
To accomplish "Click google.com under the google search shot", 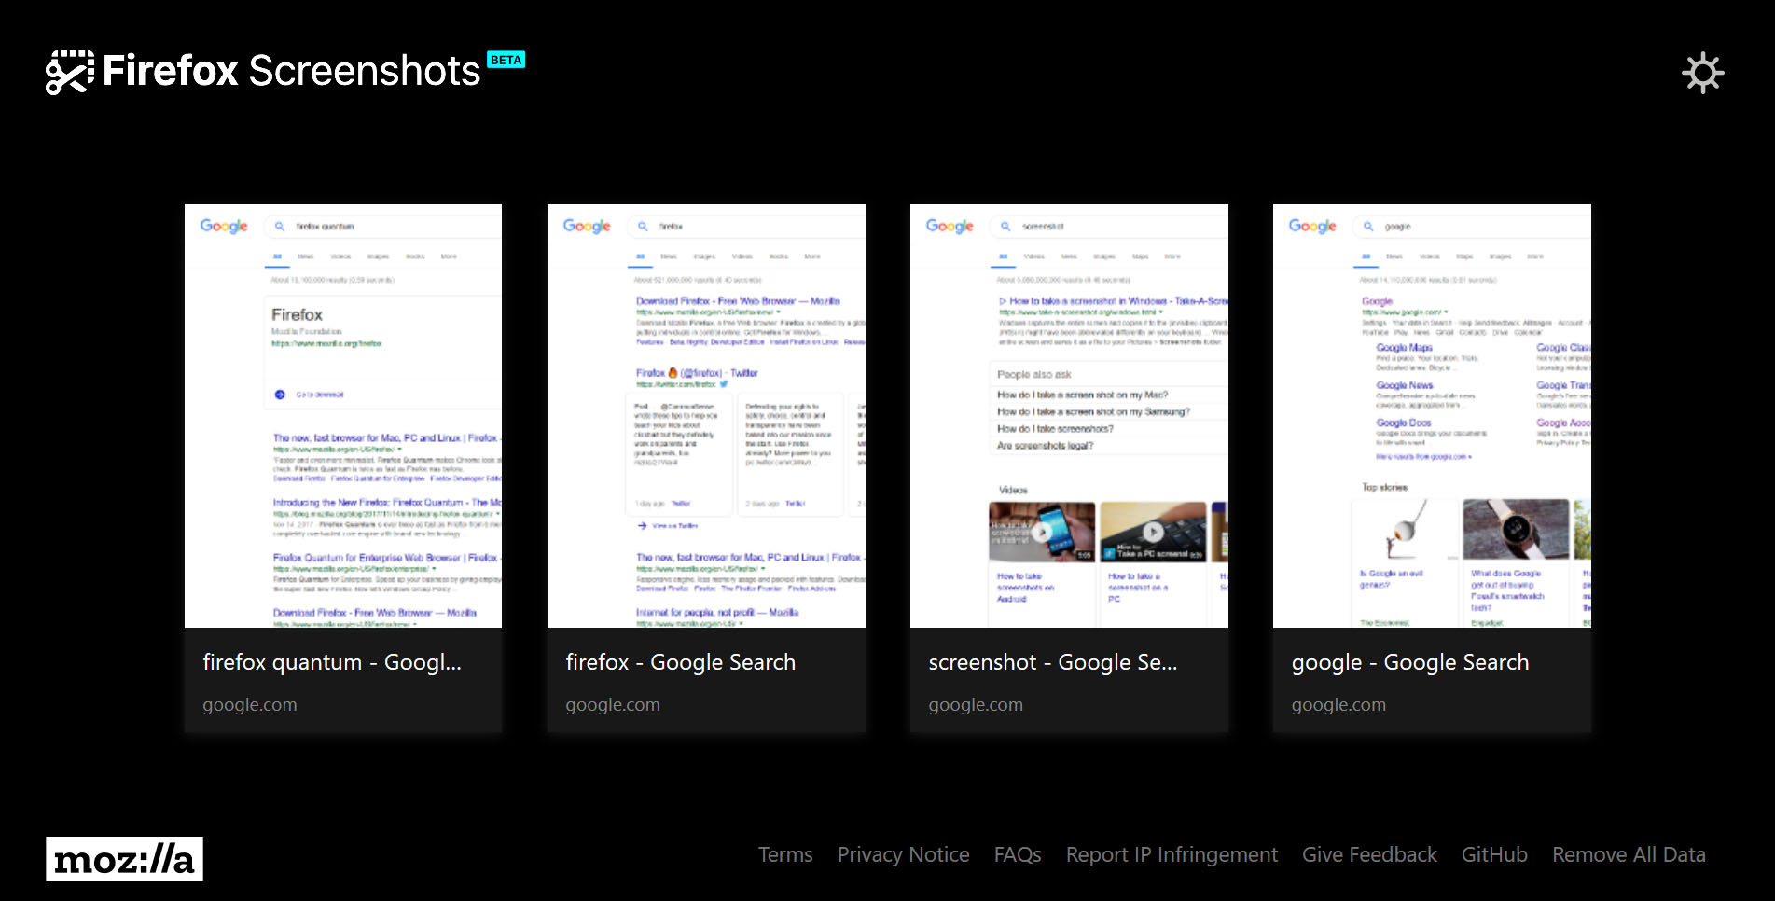I will (x=1338, y=704).
